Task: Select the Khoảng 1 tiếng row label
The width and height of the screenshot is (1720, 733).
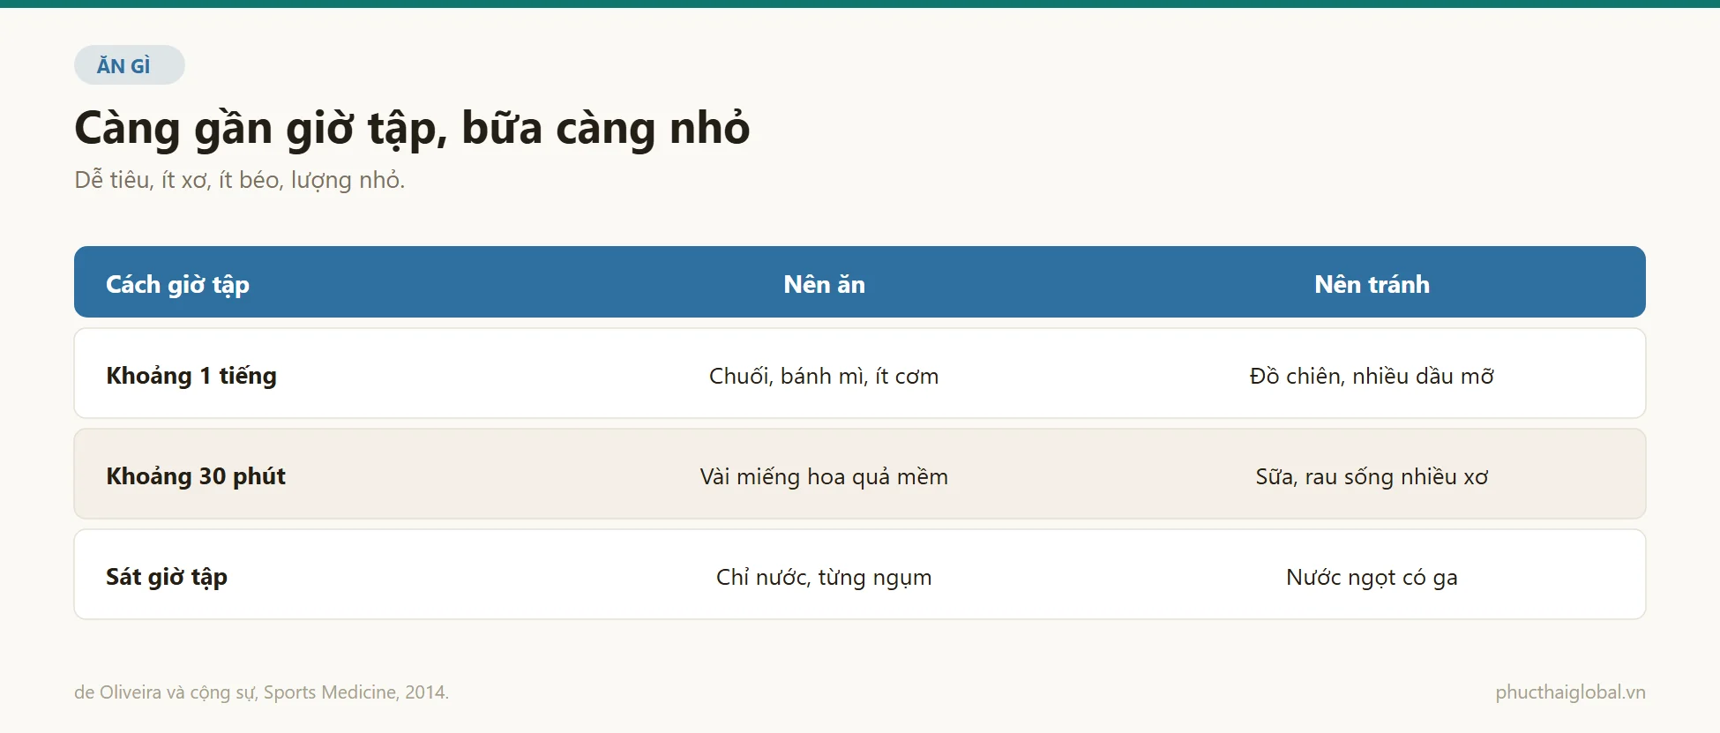Action: (x=191, y=376)
